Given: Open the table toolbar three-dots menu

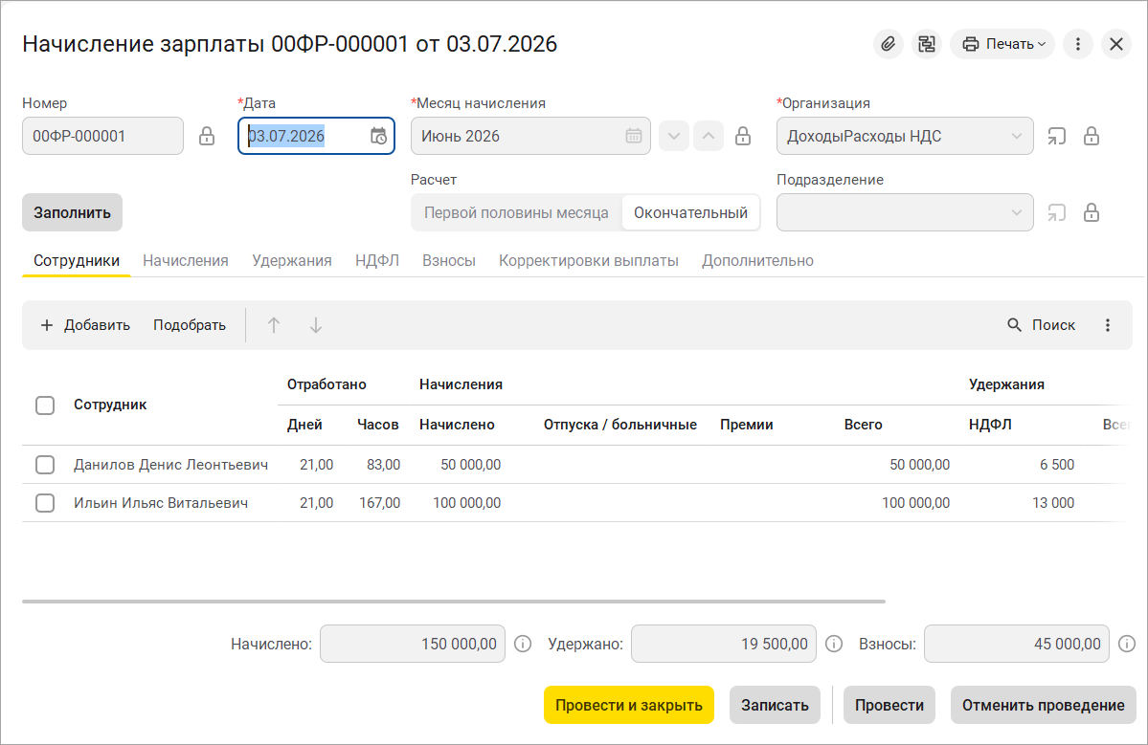Looking at the screenshot, I should click(1108, 325).
